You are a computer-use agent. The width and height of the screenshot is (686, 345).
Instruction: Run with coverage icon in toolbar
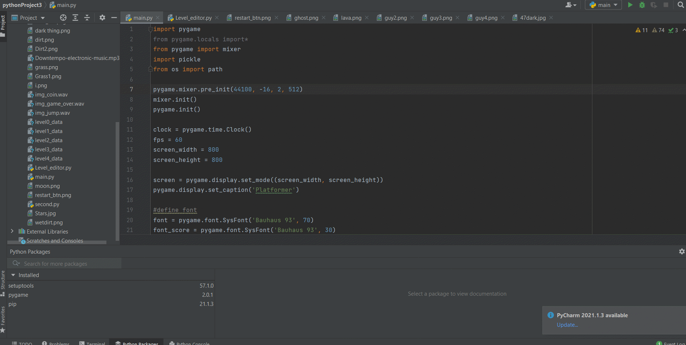[x=654, y=5]
